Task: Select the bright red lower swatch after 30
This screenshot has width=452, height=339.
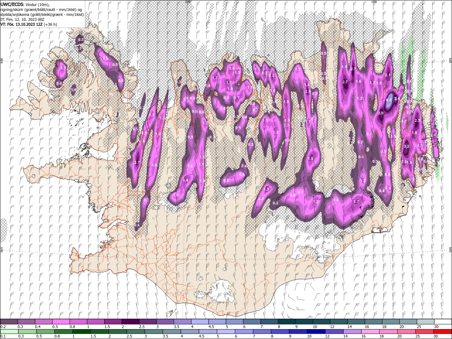Action: [443, 332]
